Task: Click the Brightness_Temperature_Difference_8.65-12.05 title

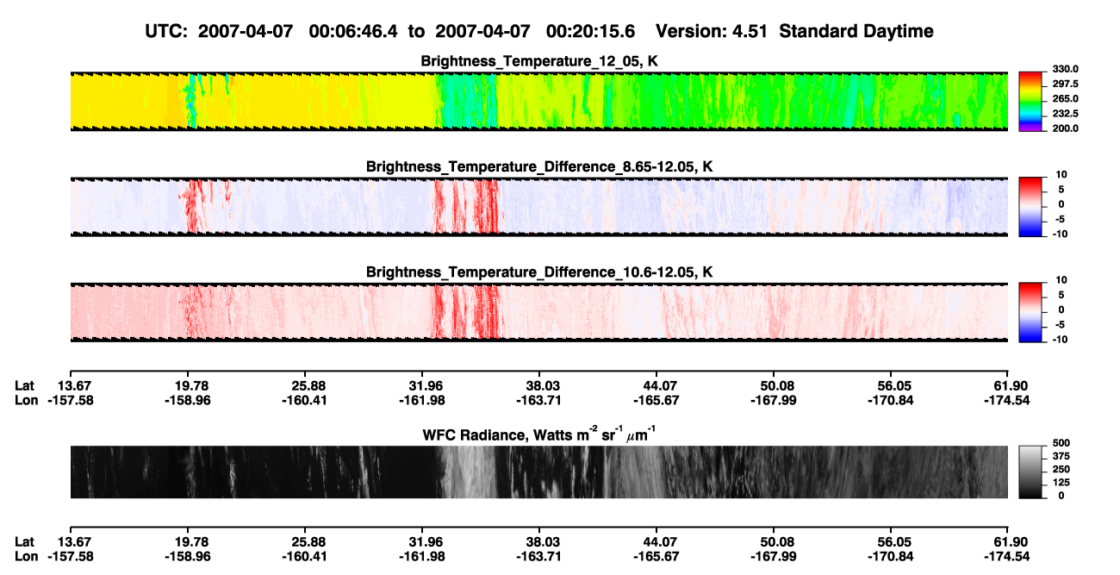Action: click(539, 166)
